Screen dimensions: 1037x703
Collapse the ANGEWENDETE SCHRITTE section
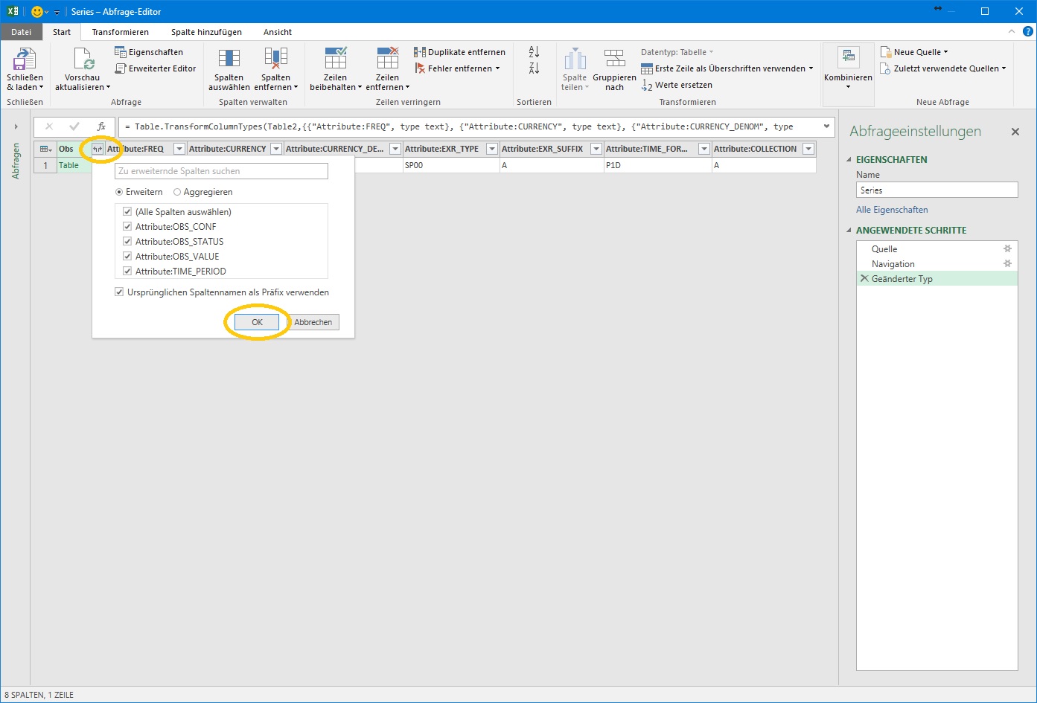point(850,230)
